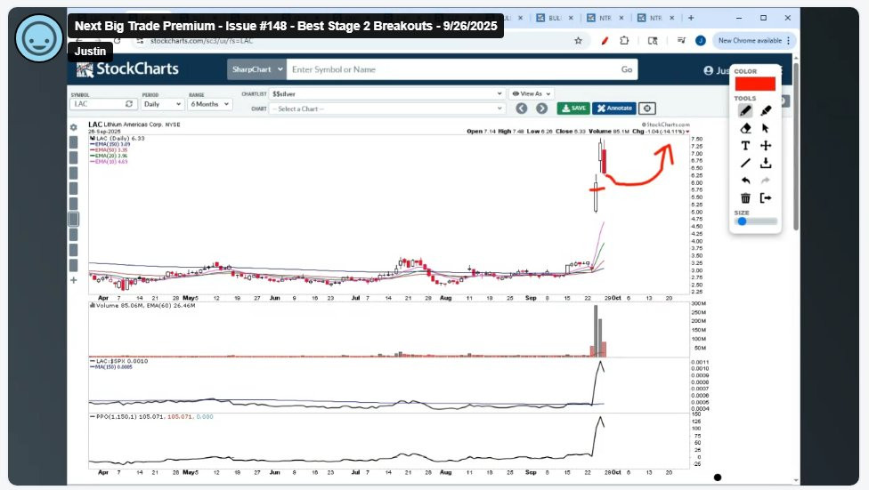The image size is (869, 490).
Task: Select the straight line tool
Action: pos(745,164)
